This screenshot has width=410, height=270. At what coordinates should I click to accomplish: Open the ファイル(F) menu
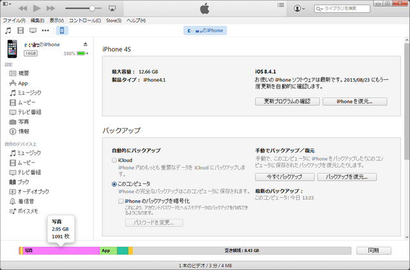(x=14, y=20)
